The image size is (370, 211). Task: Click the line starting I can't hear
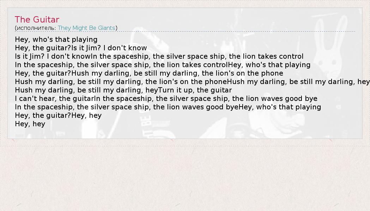(166, 98)
